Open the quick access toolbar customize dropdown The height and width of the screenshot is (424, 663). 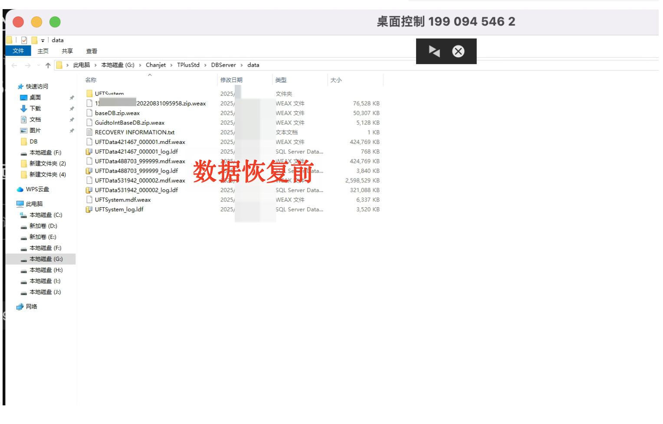[x=43, y=41]
